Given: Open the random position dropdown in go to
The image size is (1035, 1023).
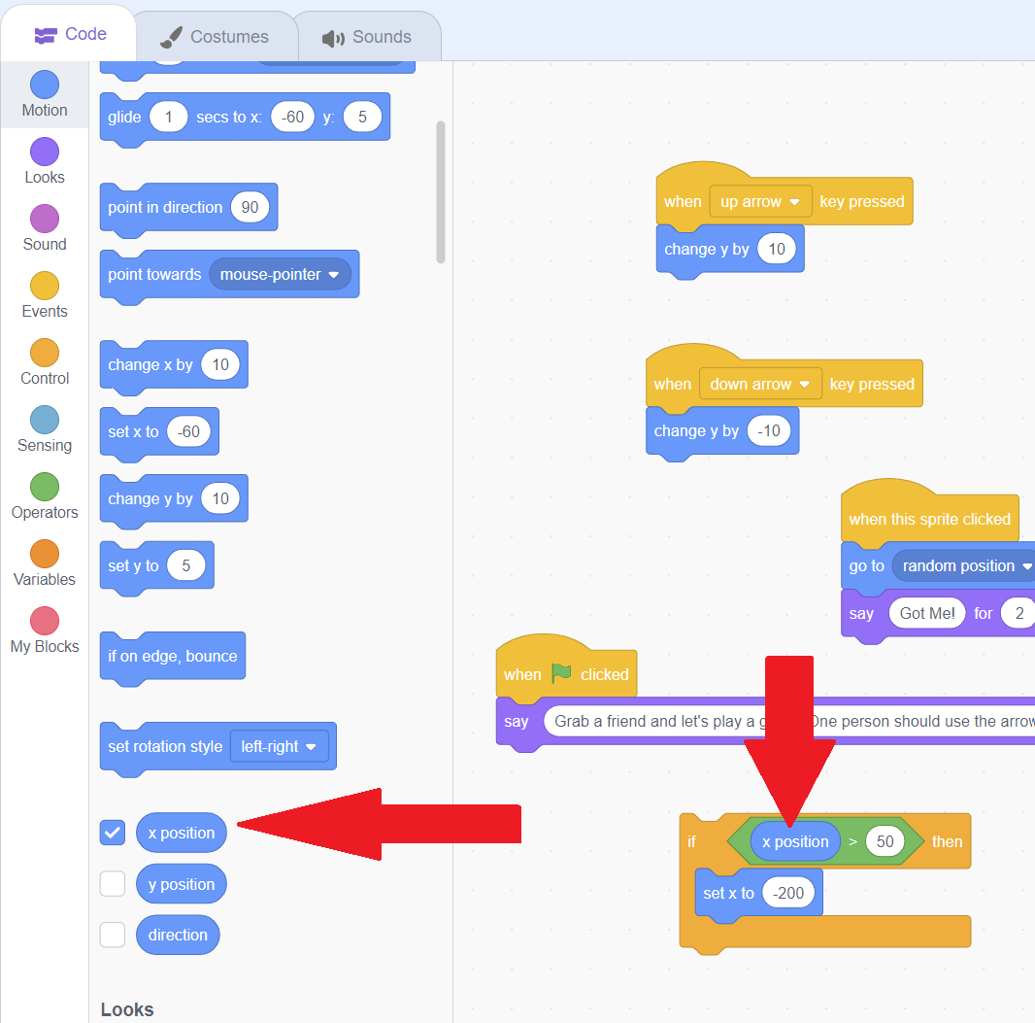Looking at the screenshot, I should pyautogui.click(x=966, y=566).
